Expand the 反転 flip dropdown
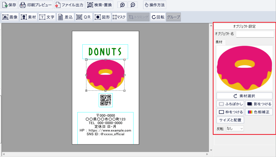Image resolution: width=276 pixels, height=157 pixels. point(235,129)
